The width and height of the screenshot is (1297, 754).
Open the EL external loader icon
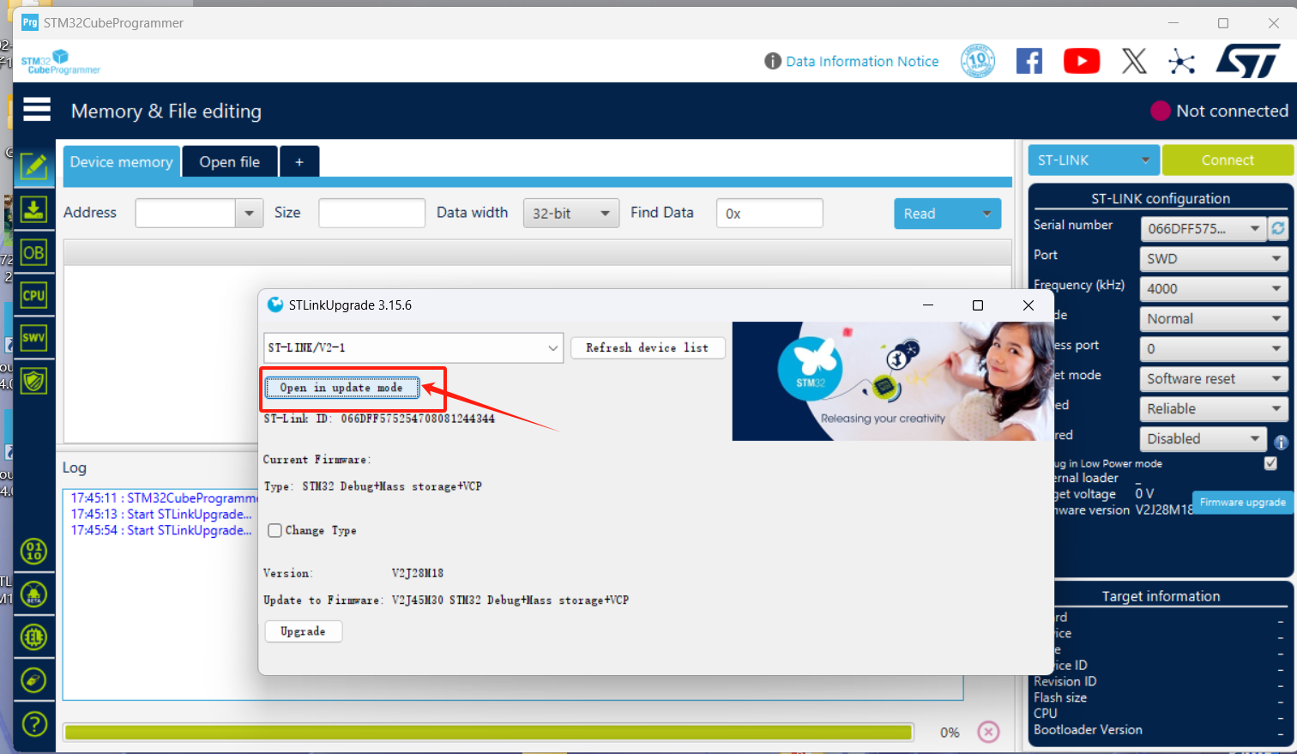coord(34,637)
